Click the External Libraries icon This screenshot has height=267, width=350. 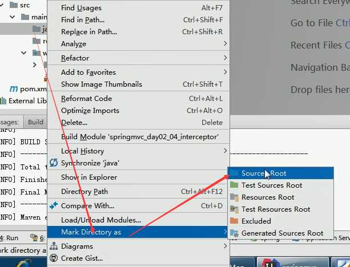click(x=3, y=101)
